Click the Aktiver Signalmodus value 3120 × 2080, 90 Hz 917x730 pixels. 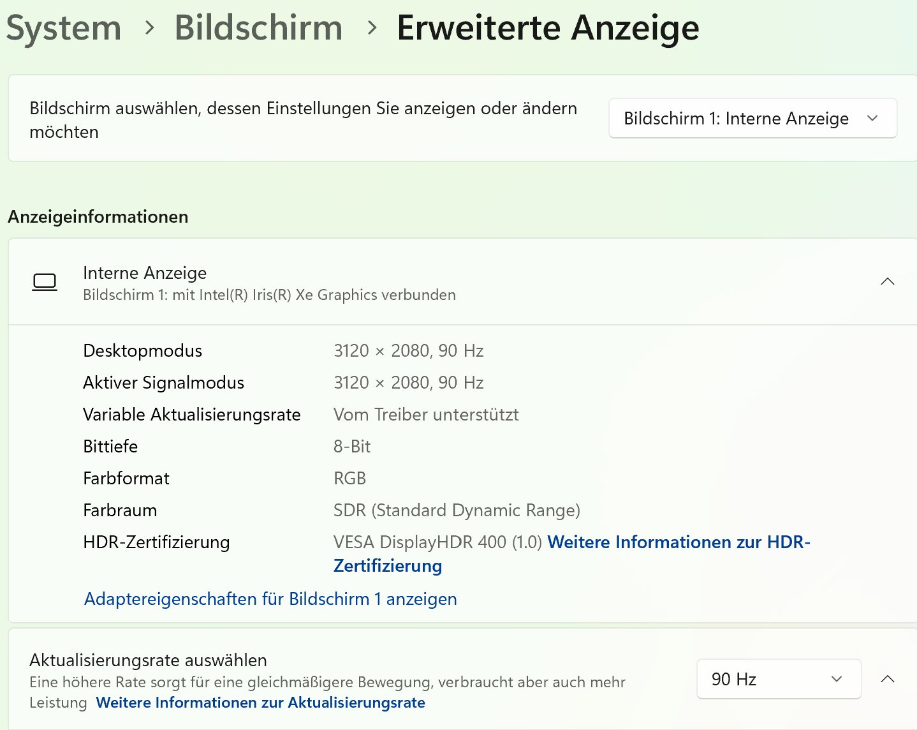click(x=408, y=383)
